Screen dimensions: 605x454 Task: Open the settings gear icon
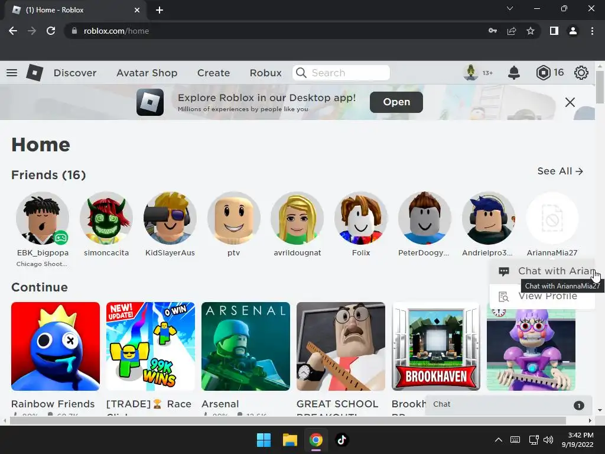(581, 73)
